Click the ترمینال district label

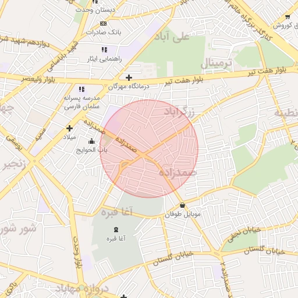point(216,63)
